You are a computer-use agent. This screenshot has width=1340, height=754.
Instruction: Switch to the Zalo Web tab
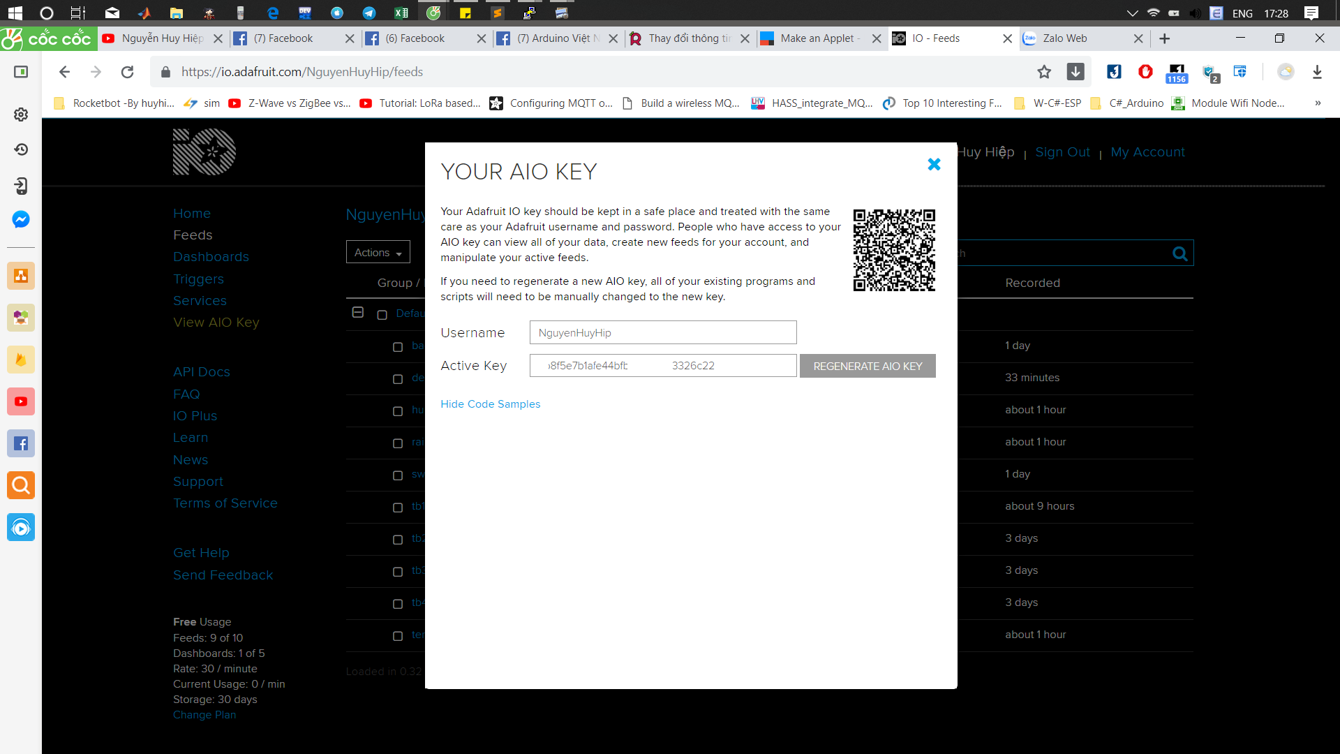pos(1075,38)
